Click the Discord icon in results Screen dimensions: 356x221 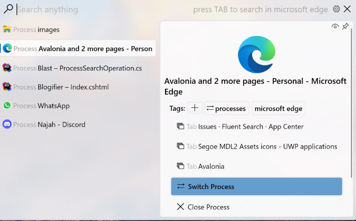pyautogui.click(x=7, y=124)
